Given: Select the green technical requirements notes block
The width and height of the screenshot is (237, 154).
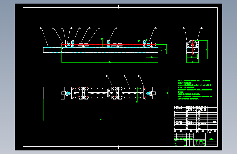Looking at the screenshot, I should (x=195, y=90).
